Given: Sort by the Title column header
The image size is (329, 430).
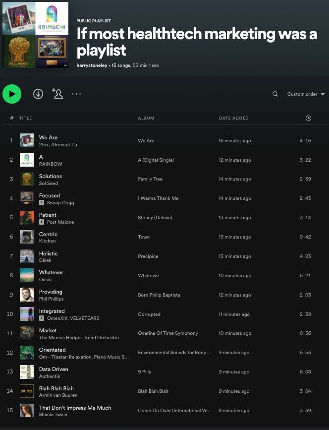Looking at the screenshot, I should tap(25, 118).
